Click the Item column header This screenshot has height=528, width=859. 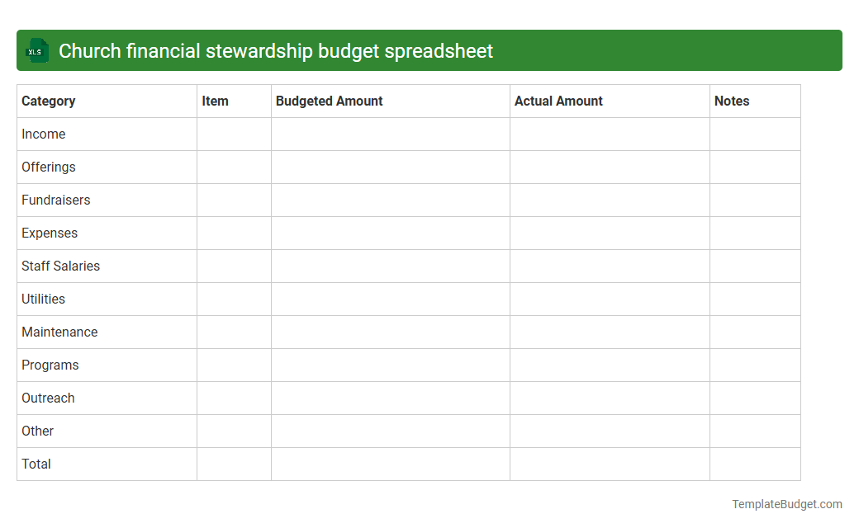[x=216, y=101]
